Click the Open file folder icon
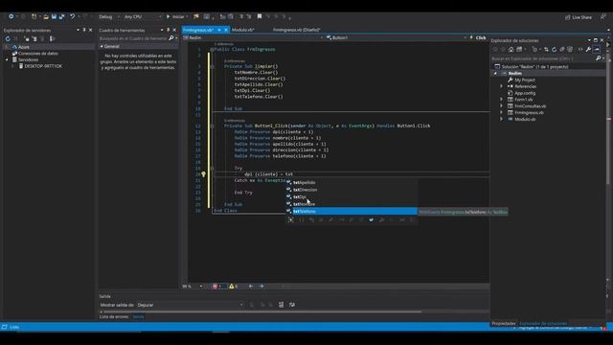 point(46,17)
